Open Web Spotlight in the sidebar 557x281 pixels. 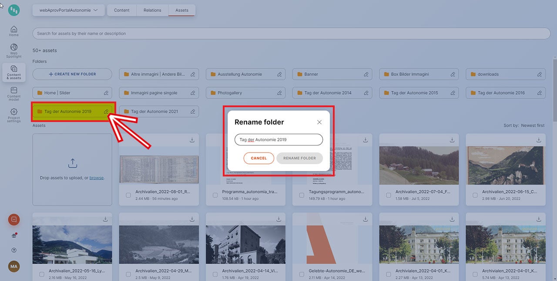13,50
